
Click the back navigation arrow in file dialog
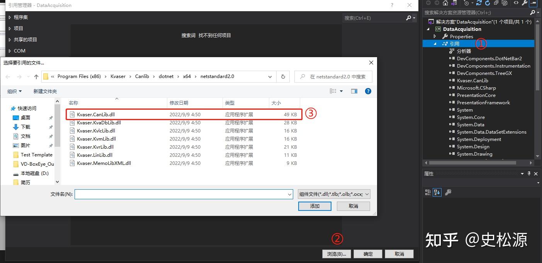pyautogui.click(x=8, y=76)
